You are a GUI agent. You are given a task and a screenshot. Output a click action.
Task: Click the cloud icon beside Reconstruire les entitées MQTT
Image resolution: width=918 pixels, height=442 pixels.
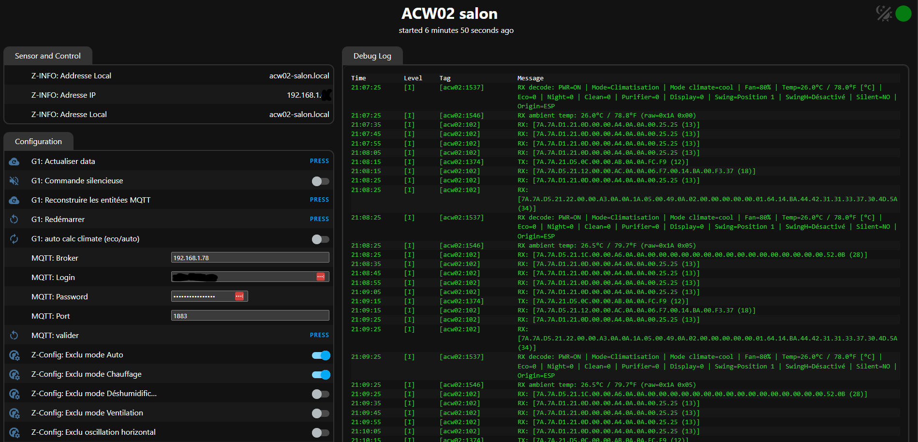pyautogui.click(x=14, y=200)
